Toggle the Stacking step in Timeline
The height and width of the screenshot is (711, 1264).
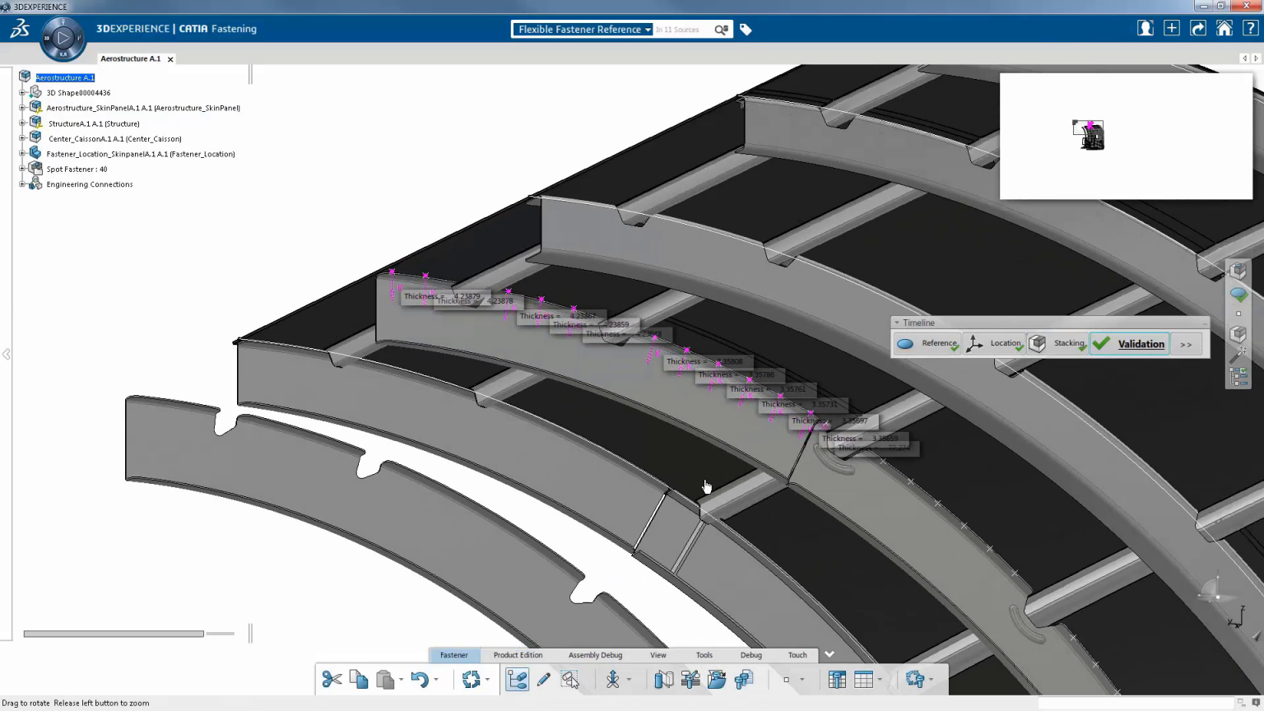(1058, 344)
